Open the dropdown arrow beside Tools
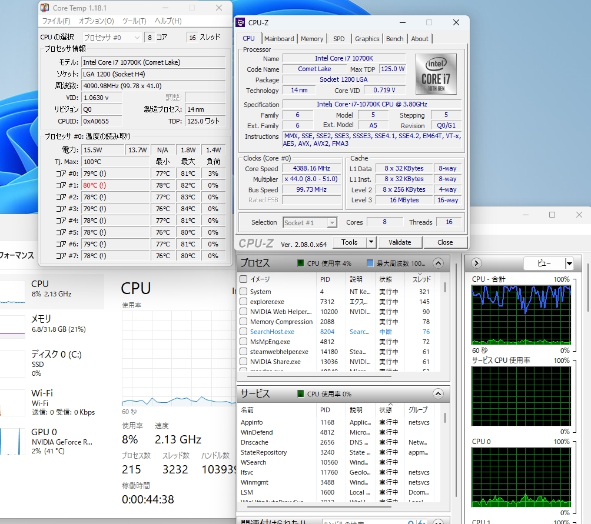Screen dimensions: 591x524 (x=371, y=242)
